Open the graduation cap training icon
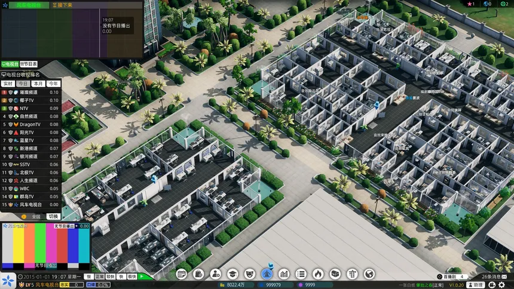Viewport: 514px width, 289px height. pos(232,274)
